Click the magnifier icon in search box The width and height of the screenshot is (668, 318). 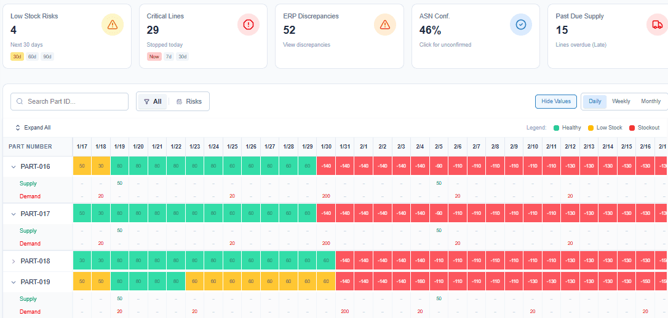click(20, 102)
